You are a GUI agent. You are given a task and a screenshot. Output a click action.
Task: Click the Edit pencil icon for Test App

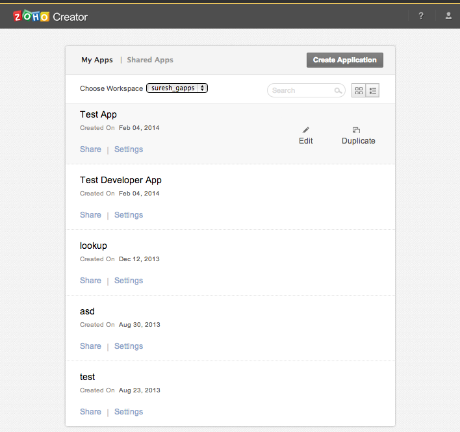click(x=306, y=131)
